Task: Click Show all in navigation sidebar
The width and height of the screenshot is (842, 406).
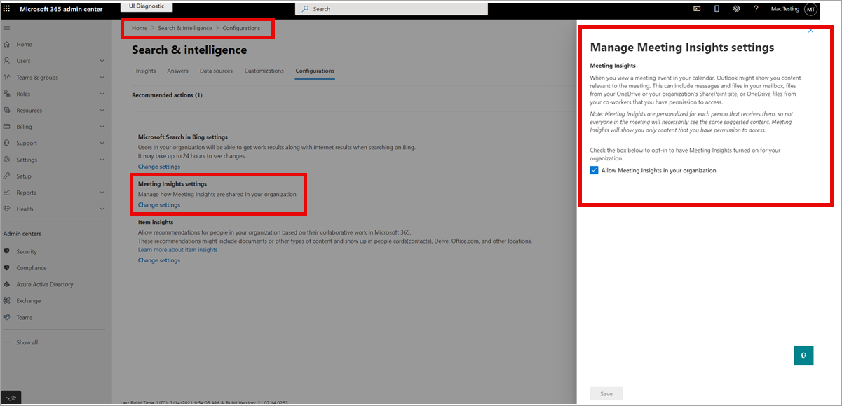Action: (27, 342)
